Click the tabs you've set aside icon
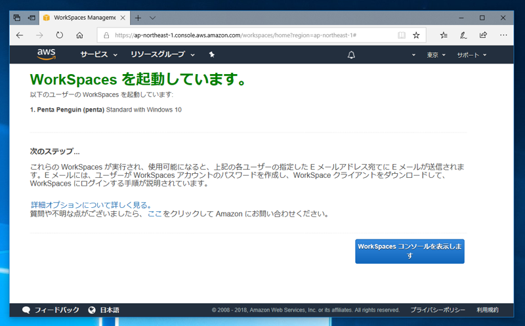 (17, 18)
